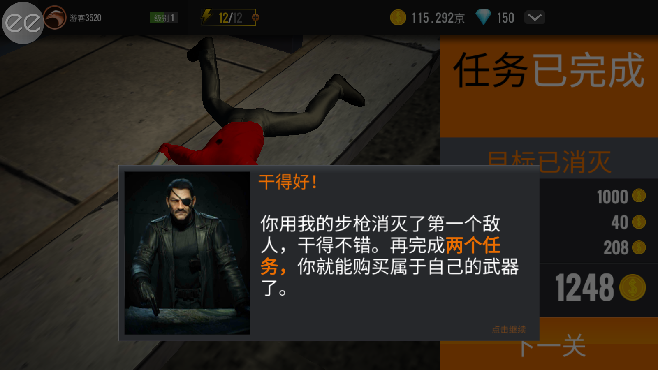658x370 pixels.
Task: Click the 级别1 level badge
Action: point(164,18)
